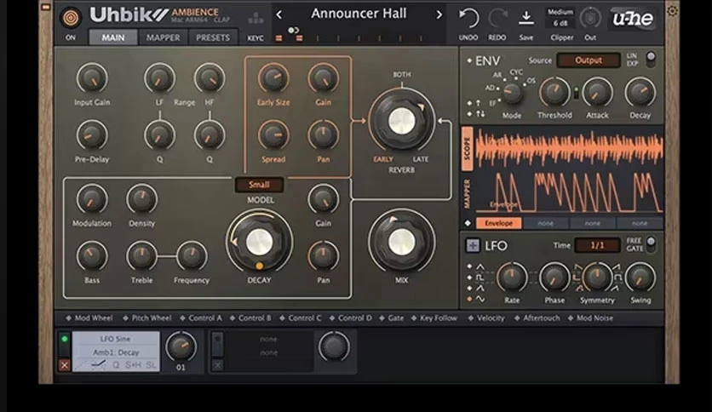712x412 pixels.
Task: Open the ENV Source Output dropdown
Action: coord(589,60)
